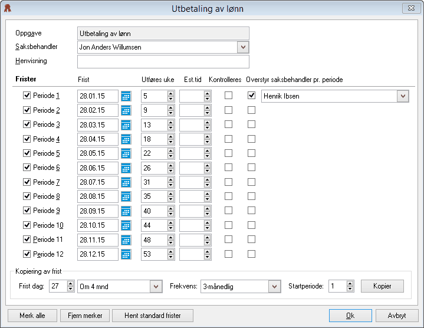Click the Hent standard frister button
Screen dimensions: 424x328
point(153,316)
